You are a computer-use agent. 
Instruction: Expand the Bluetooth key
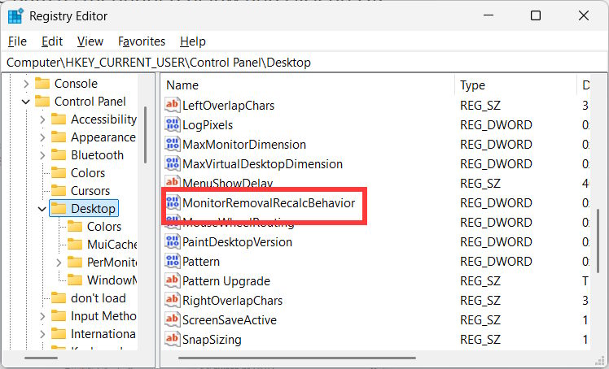tap(42, 155)
